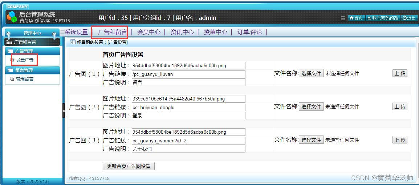The width and height of the screenshot is (419, 185).
Task: Click the 用户名：admin header text
Action: (196, 18)
